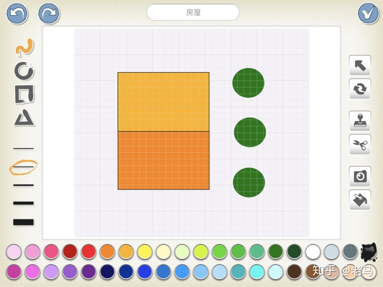Select the triangle shape tool
The height and width of the screenshot is (287, 383).
tap(24, 118)
